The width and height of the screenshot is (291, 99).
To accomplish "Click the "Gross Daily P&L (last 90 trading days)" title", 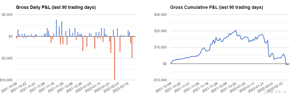I will pyautogui.click(x=56, y=8).
